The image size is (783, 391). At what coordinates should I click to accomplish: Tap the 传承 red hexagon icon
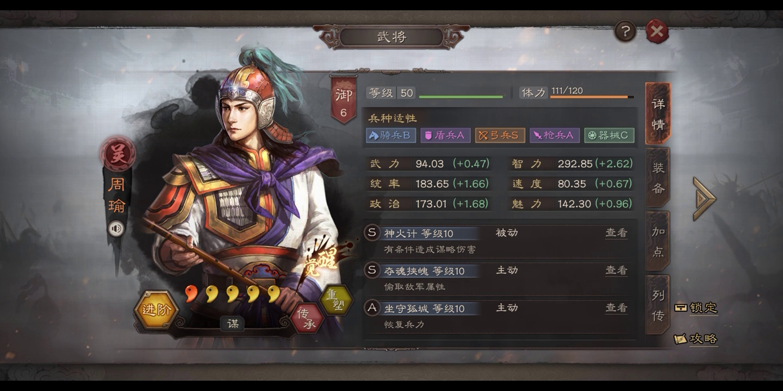tap(307, 319)
